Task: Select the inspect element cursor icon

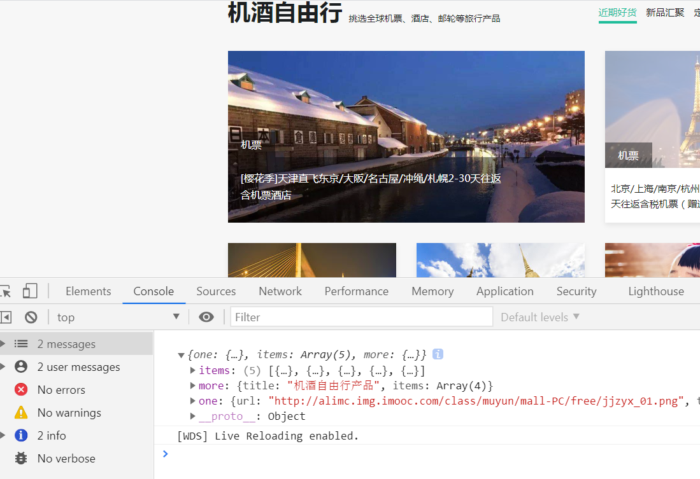Action: (x=5, y=292)
